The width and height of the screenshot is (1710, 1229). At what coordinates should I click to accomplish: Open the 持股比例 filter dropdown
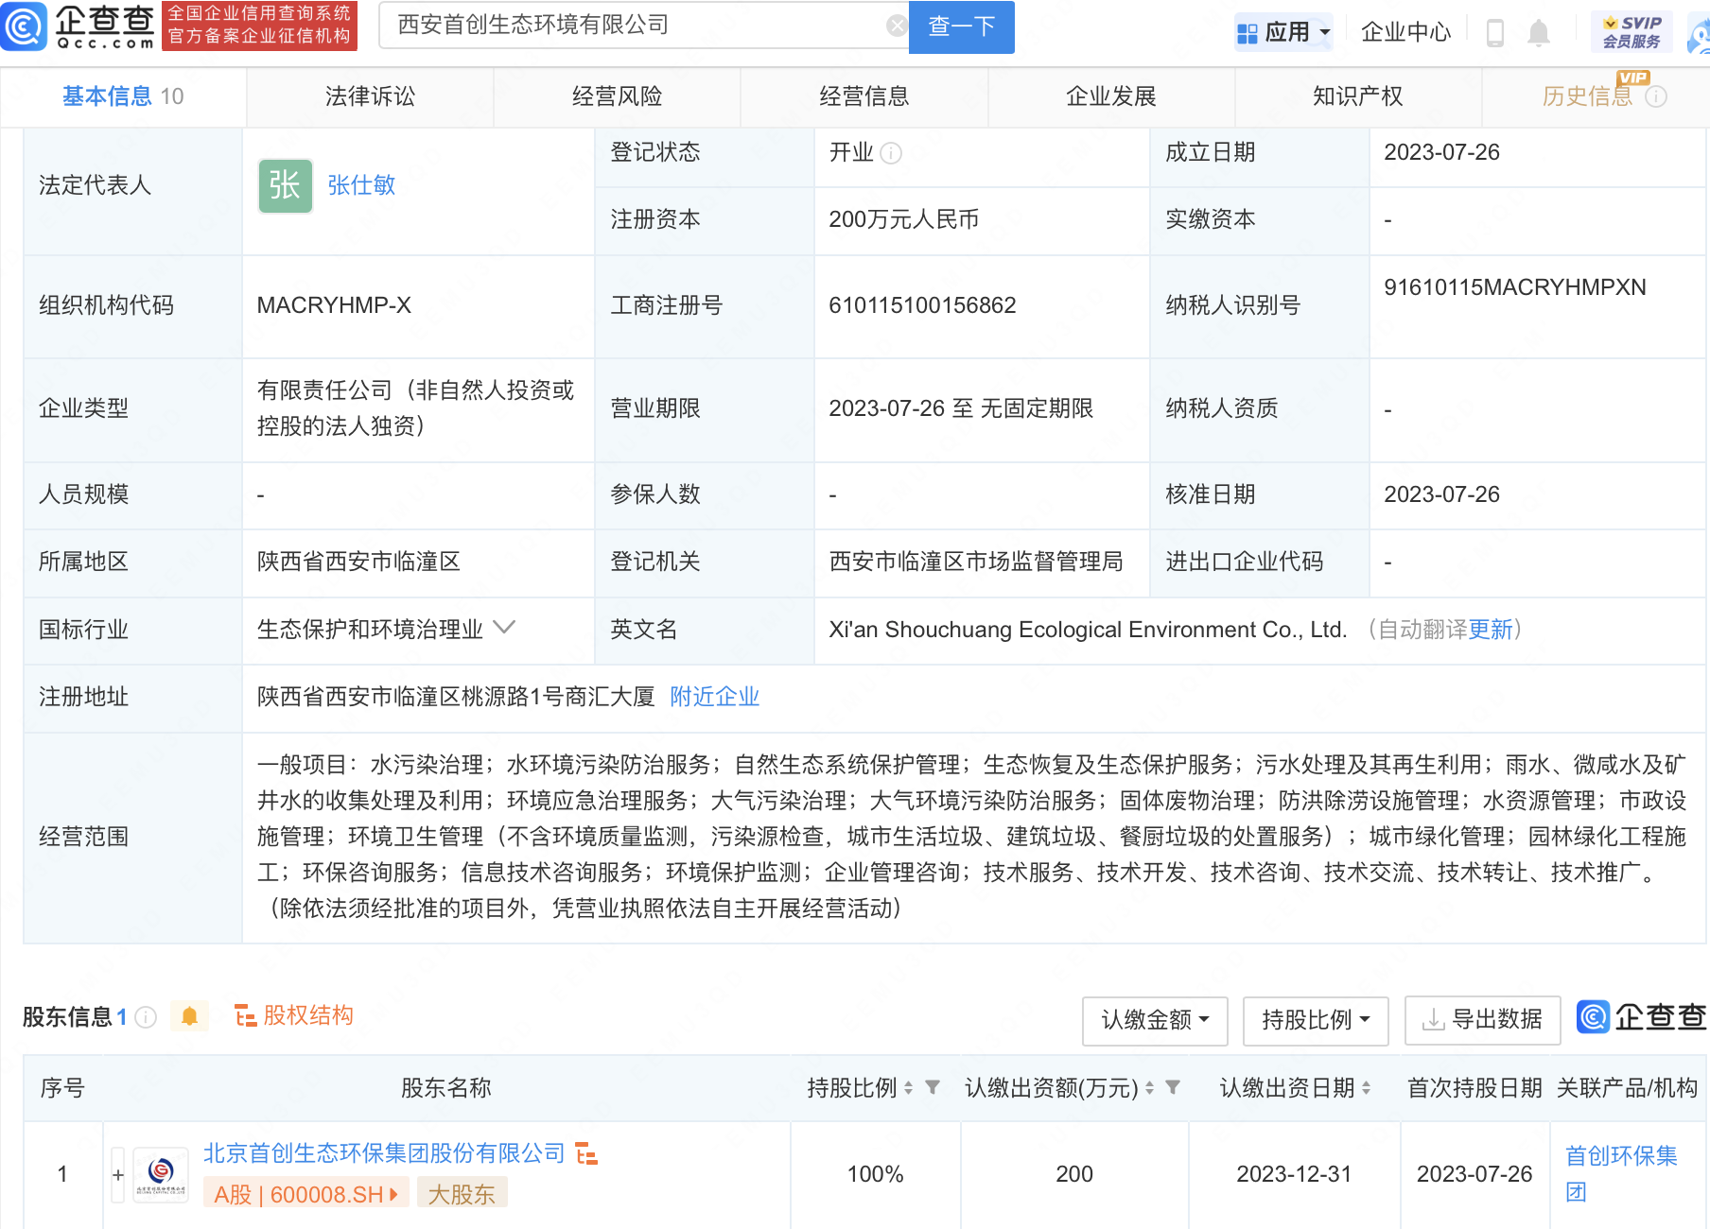click(1315, 1020)
